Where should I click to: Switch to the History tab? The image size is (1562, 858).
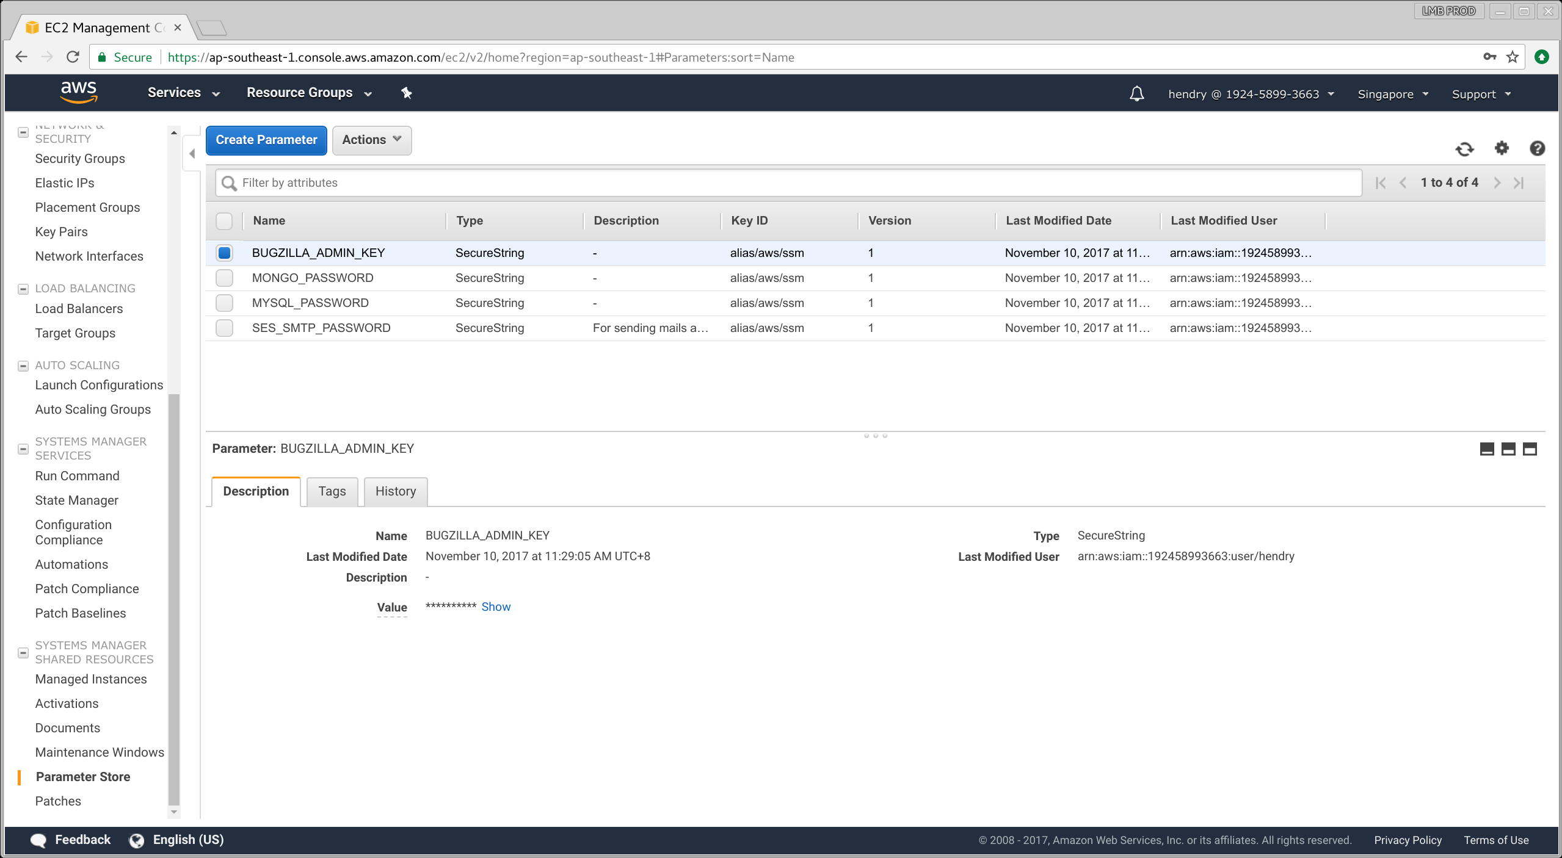[x=395, y=492]
